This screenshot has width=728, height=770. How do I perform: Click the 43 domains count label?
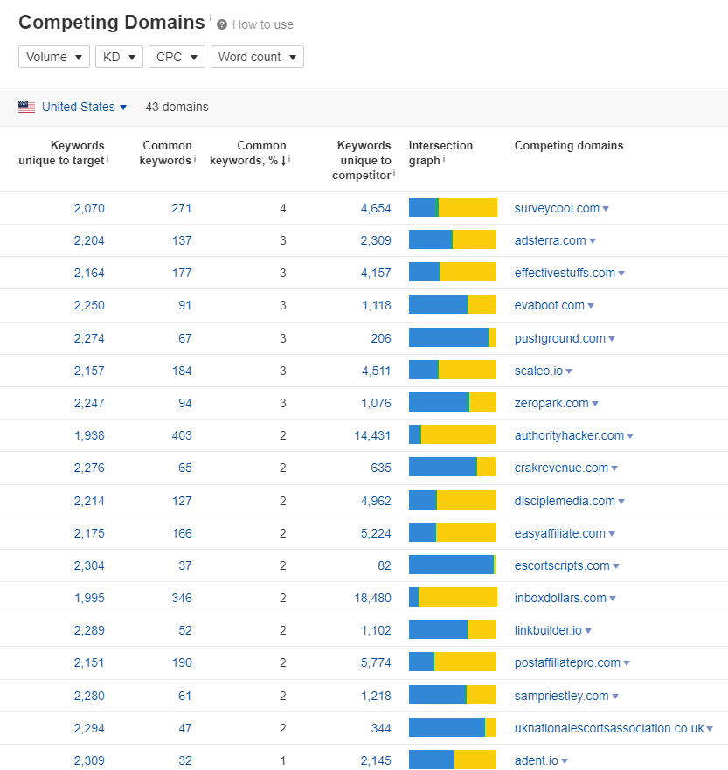(177, 107)
